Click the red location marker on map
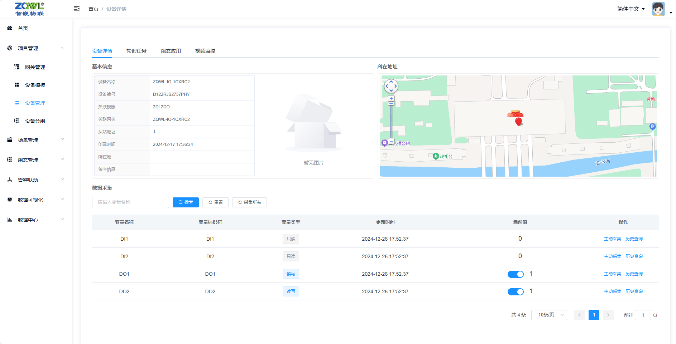676x344 pixels. tap(518, 122)
